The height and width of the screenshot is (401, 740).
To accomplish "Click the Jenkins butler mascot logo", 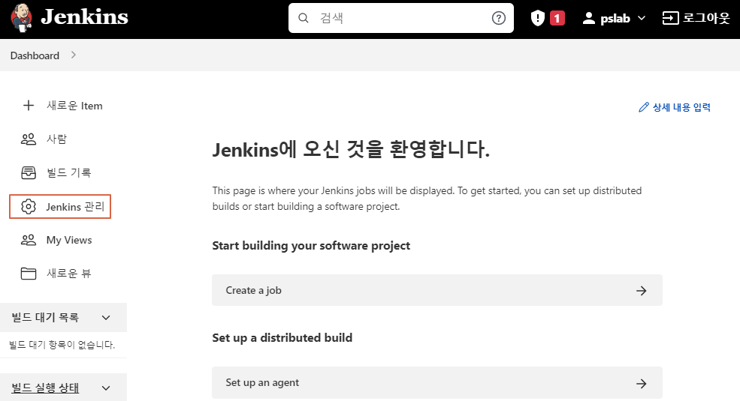I will 22,18.
